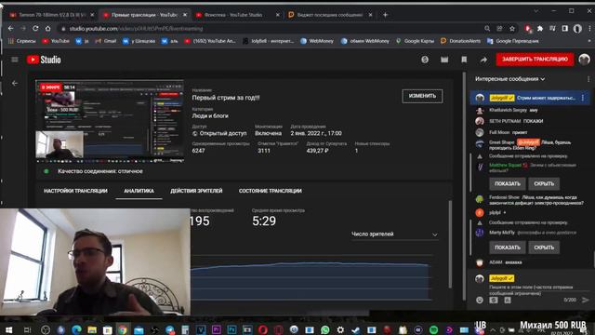Click the bookmark marker icon in Studio header
Image resolution: width=595 pixels, height=335 pixels.
464,60
